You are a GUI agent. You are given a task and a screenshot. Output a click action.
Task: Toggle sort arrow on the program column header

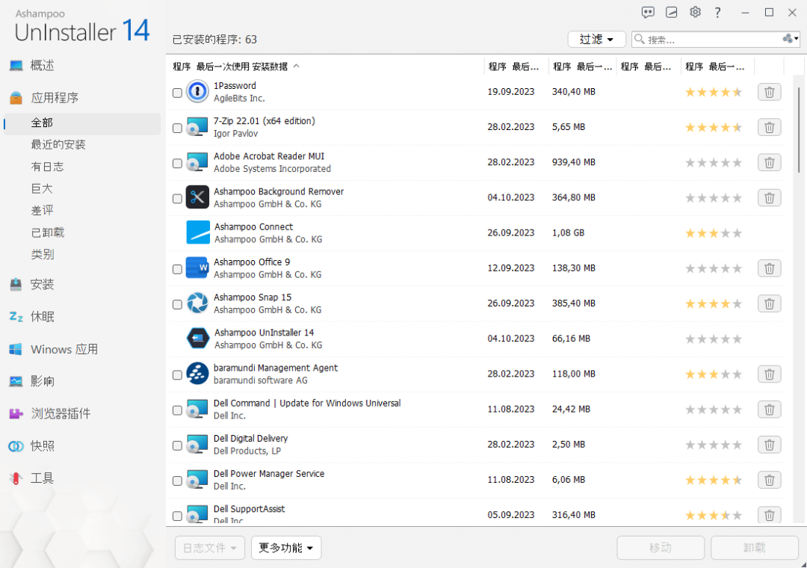297,67
